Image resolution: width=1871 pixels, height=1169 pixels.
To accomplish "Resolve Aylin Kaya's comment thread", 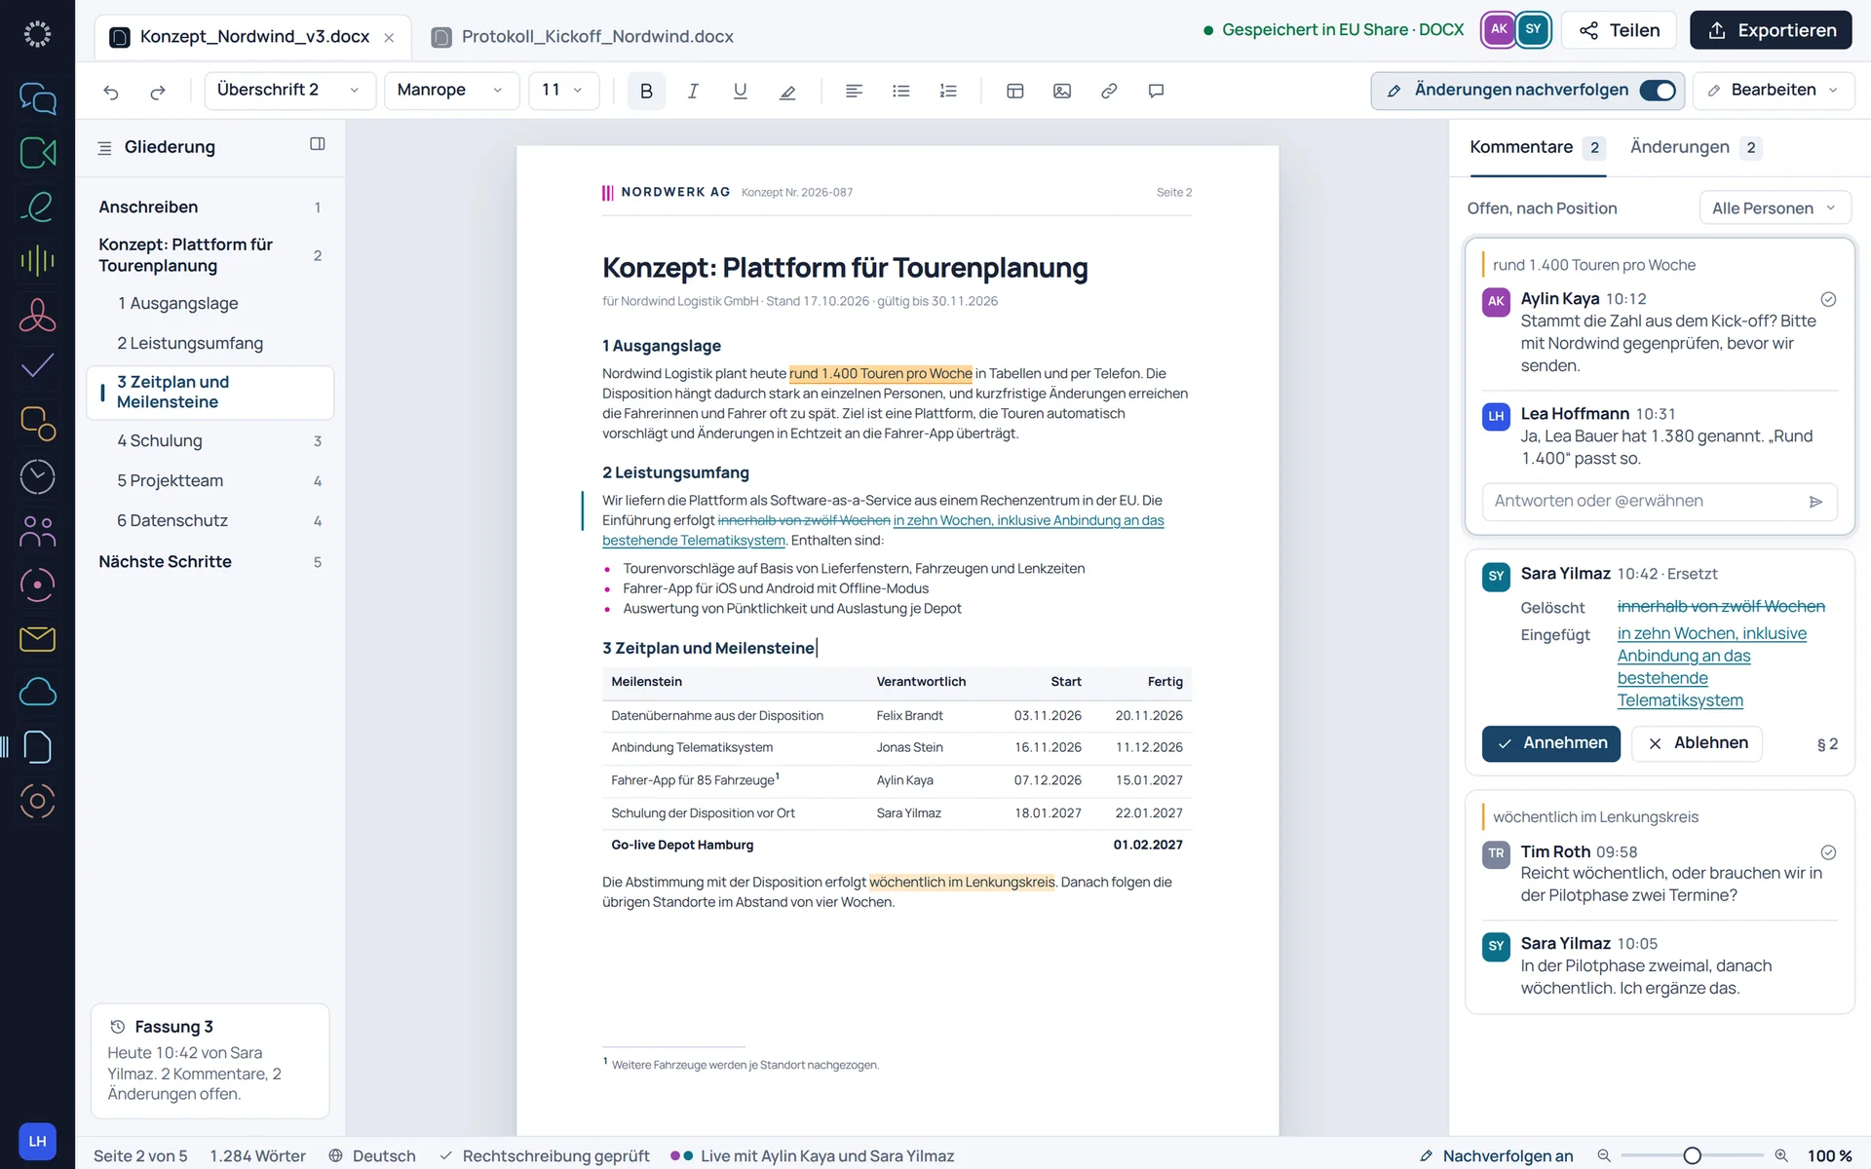I will click(1828, 299).
